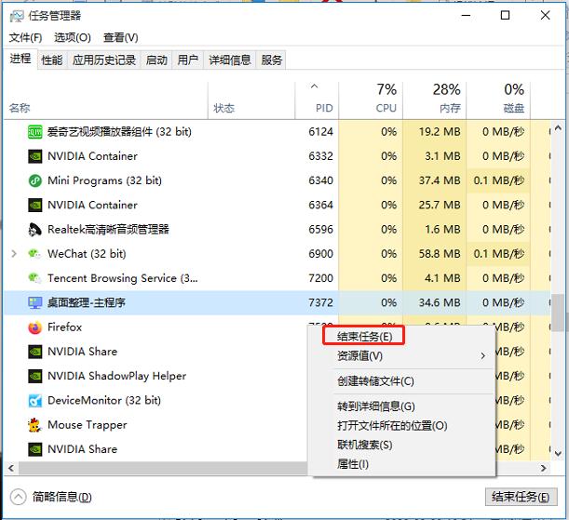Switch to the 应用历史记录 tab
This screenshot has height=520, width=569.
[x=104, y=60]
